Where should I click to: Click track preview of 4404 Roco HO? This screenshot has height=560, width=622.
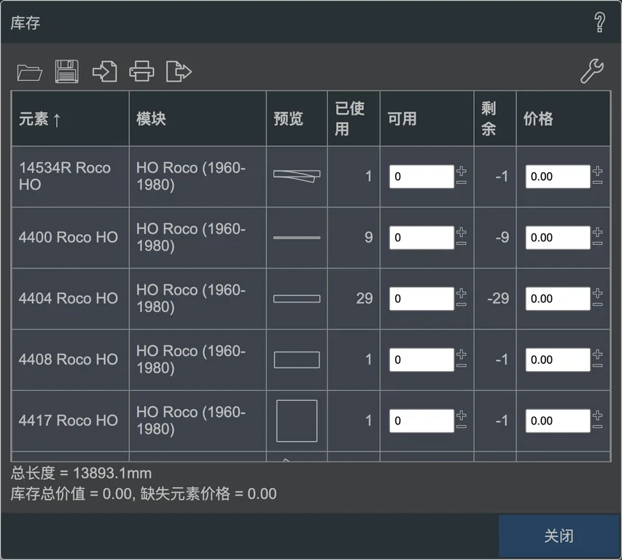[297, 299]
